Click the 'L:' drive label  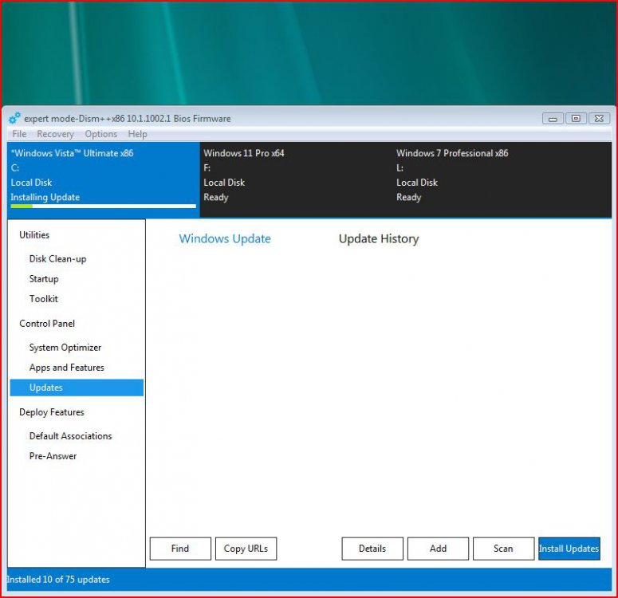tap(400, 168)
